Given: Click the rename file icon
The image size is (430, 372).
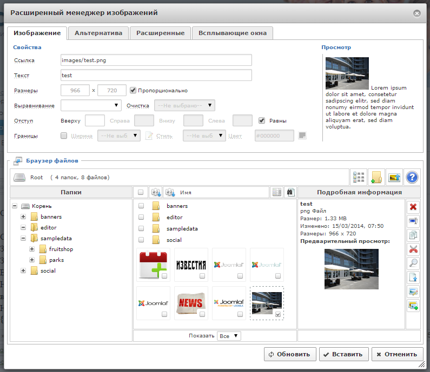Looking at the screenshot, I should click(413, 221).
